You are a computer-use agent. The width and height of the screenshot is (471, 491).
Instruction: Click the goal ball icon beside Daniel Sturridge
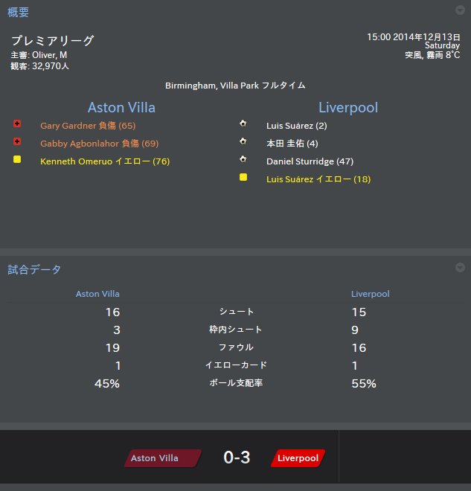pyautogui.click(x=243, y=160)
